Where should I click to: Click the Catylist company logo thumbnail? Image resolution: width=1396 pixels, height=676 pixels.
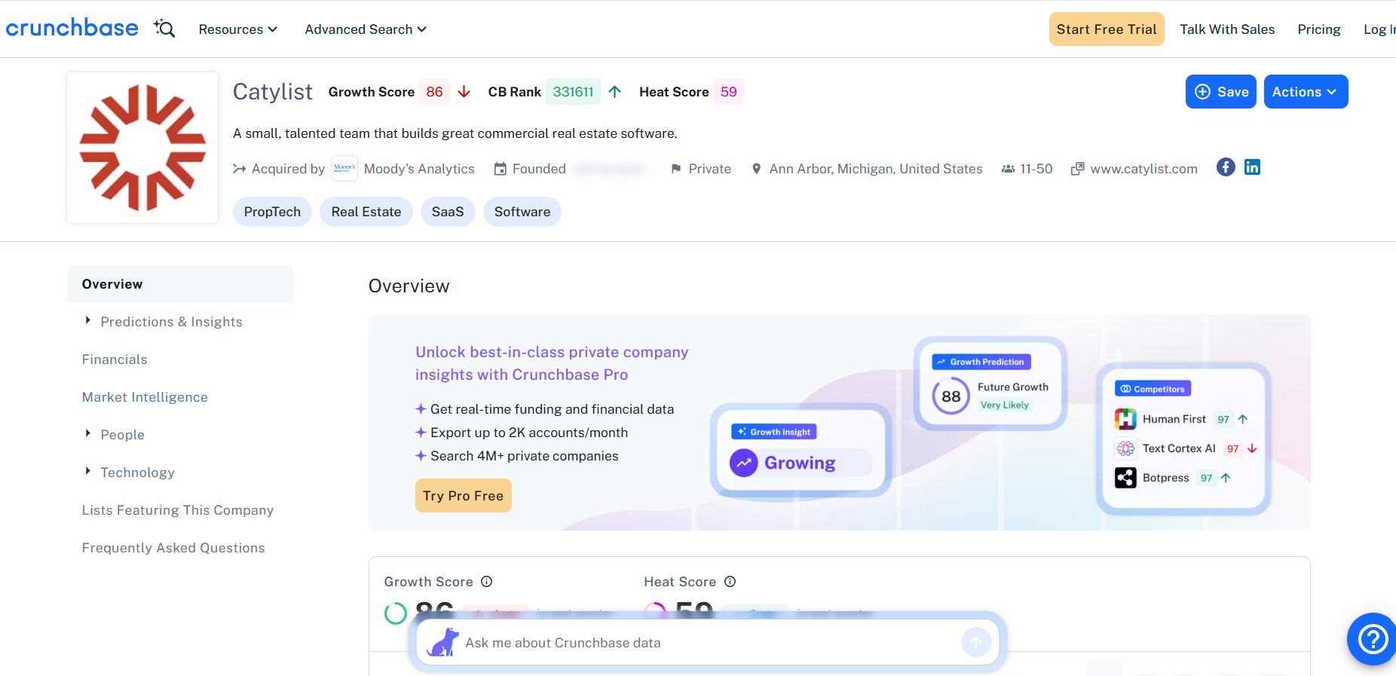(x=142, y=148)
